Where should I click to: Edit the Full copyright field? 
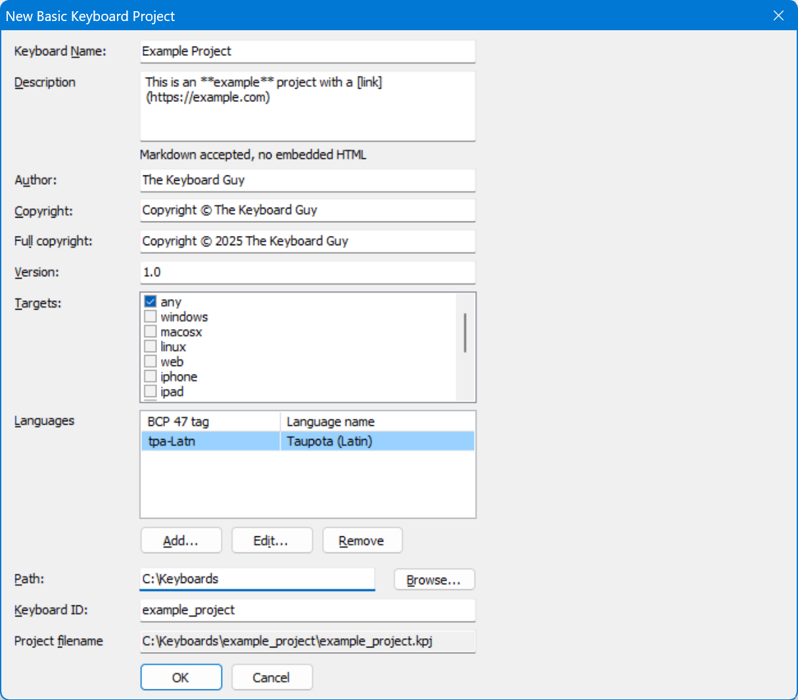(x=308, y=241)
